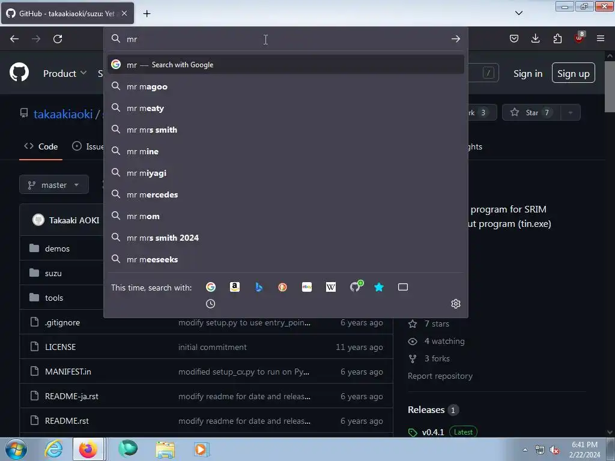This screenshot has width=615, height=461.
Task: Open search settings gear icon
Action: coord(455,303)
